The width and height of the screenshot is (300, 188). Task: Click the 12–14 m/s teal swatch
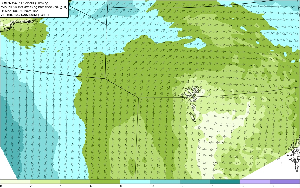pos(195,182)
